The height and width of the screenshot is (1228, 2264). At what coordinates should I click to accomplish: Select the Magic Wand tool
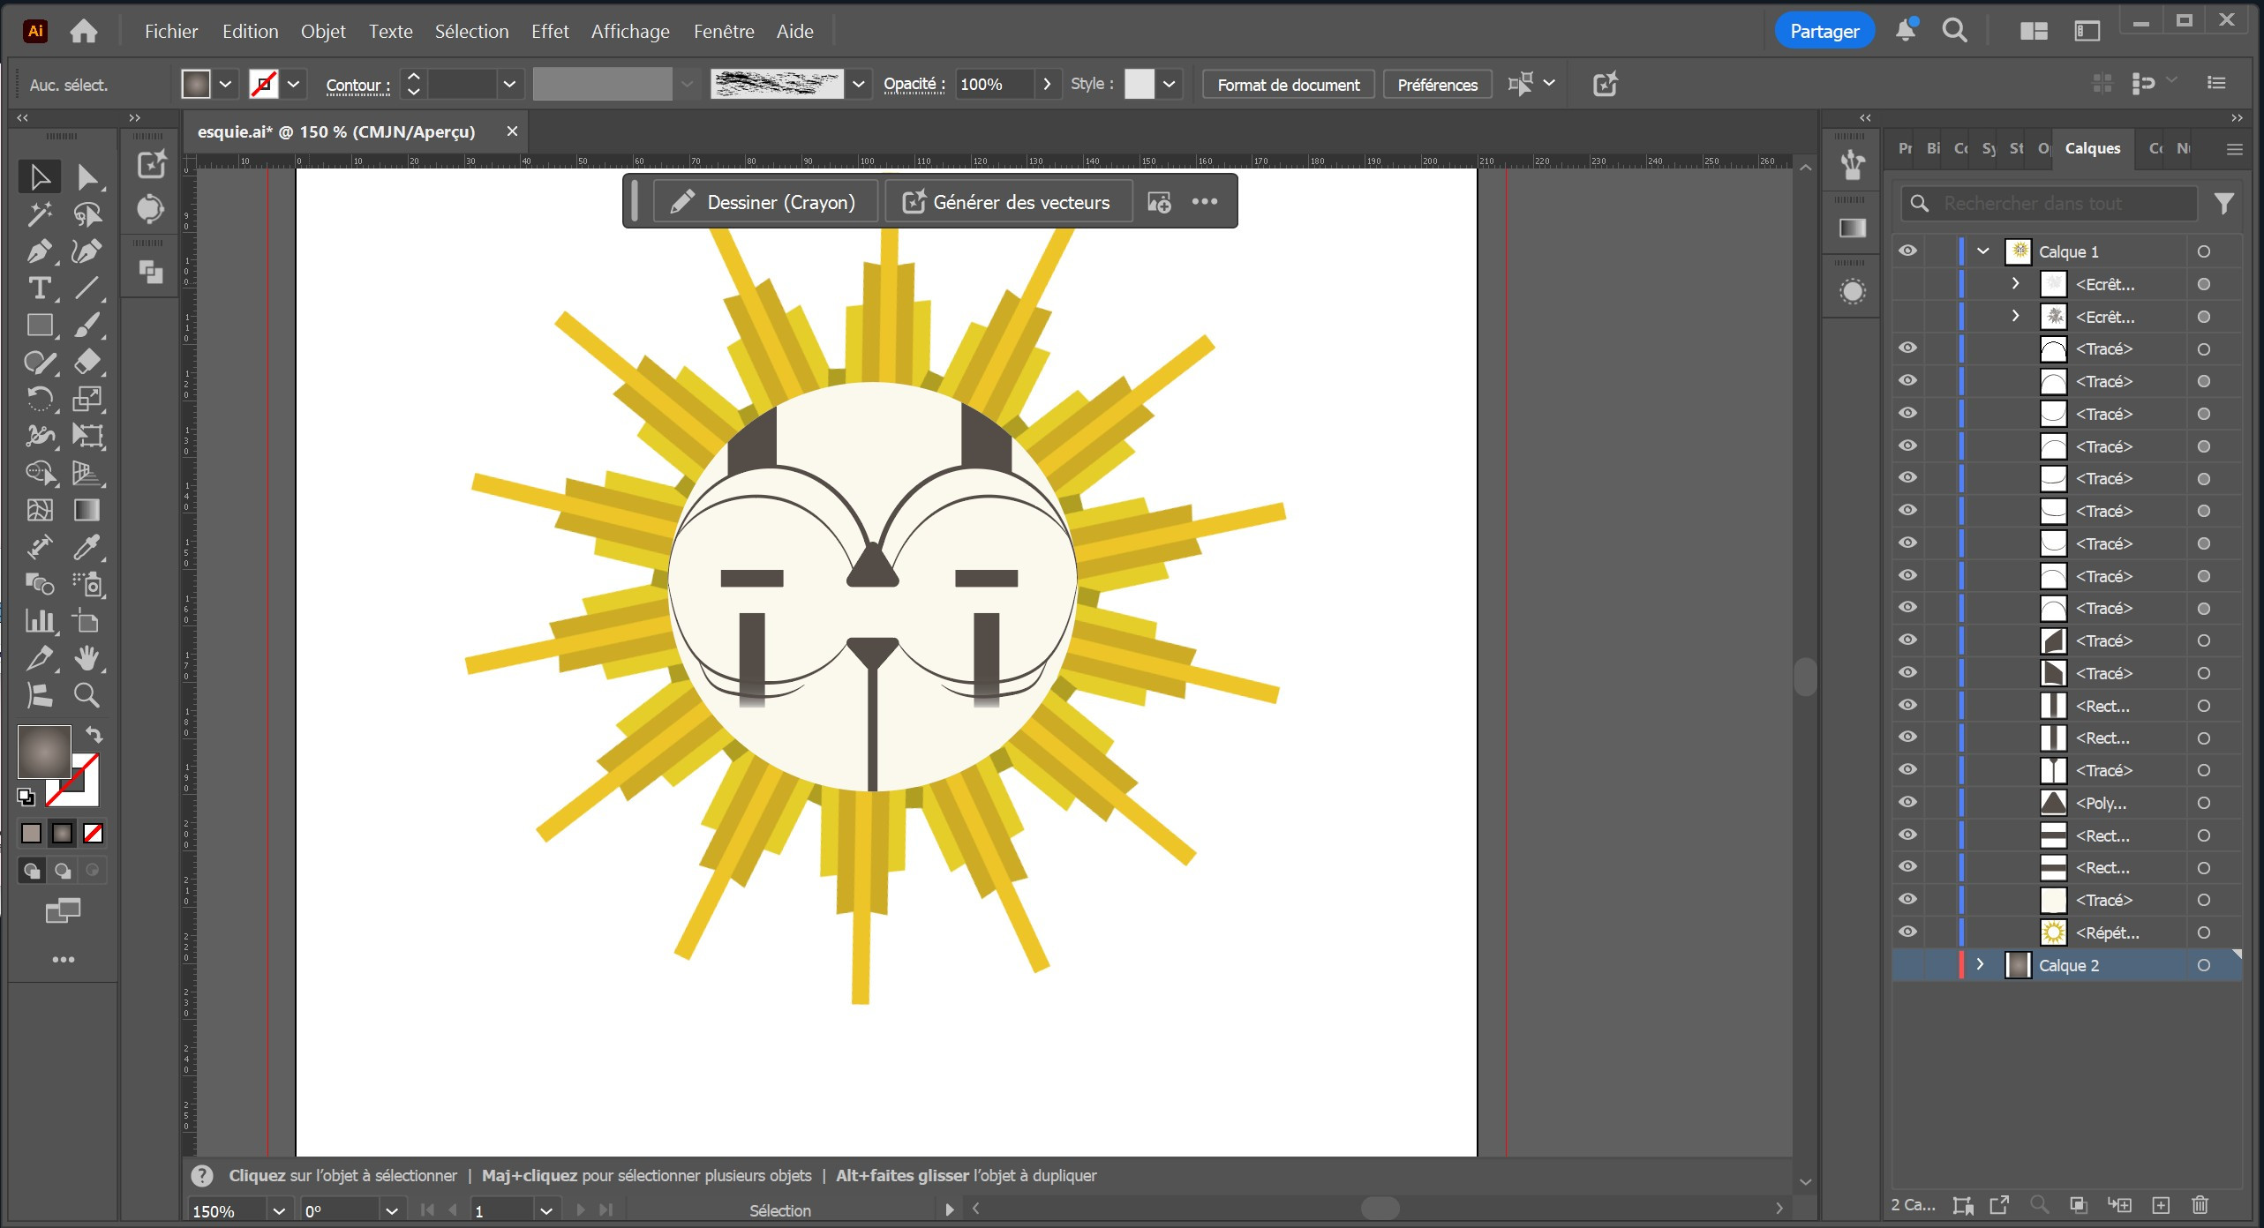tap(38, 214)
